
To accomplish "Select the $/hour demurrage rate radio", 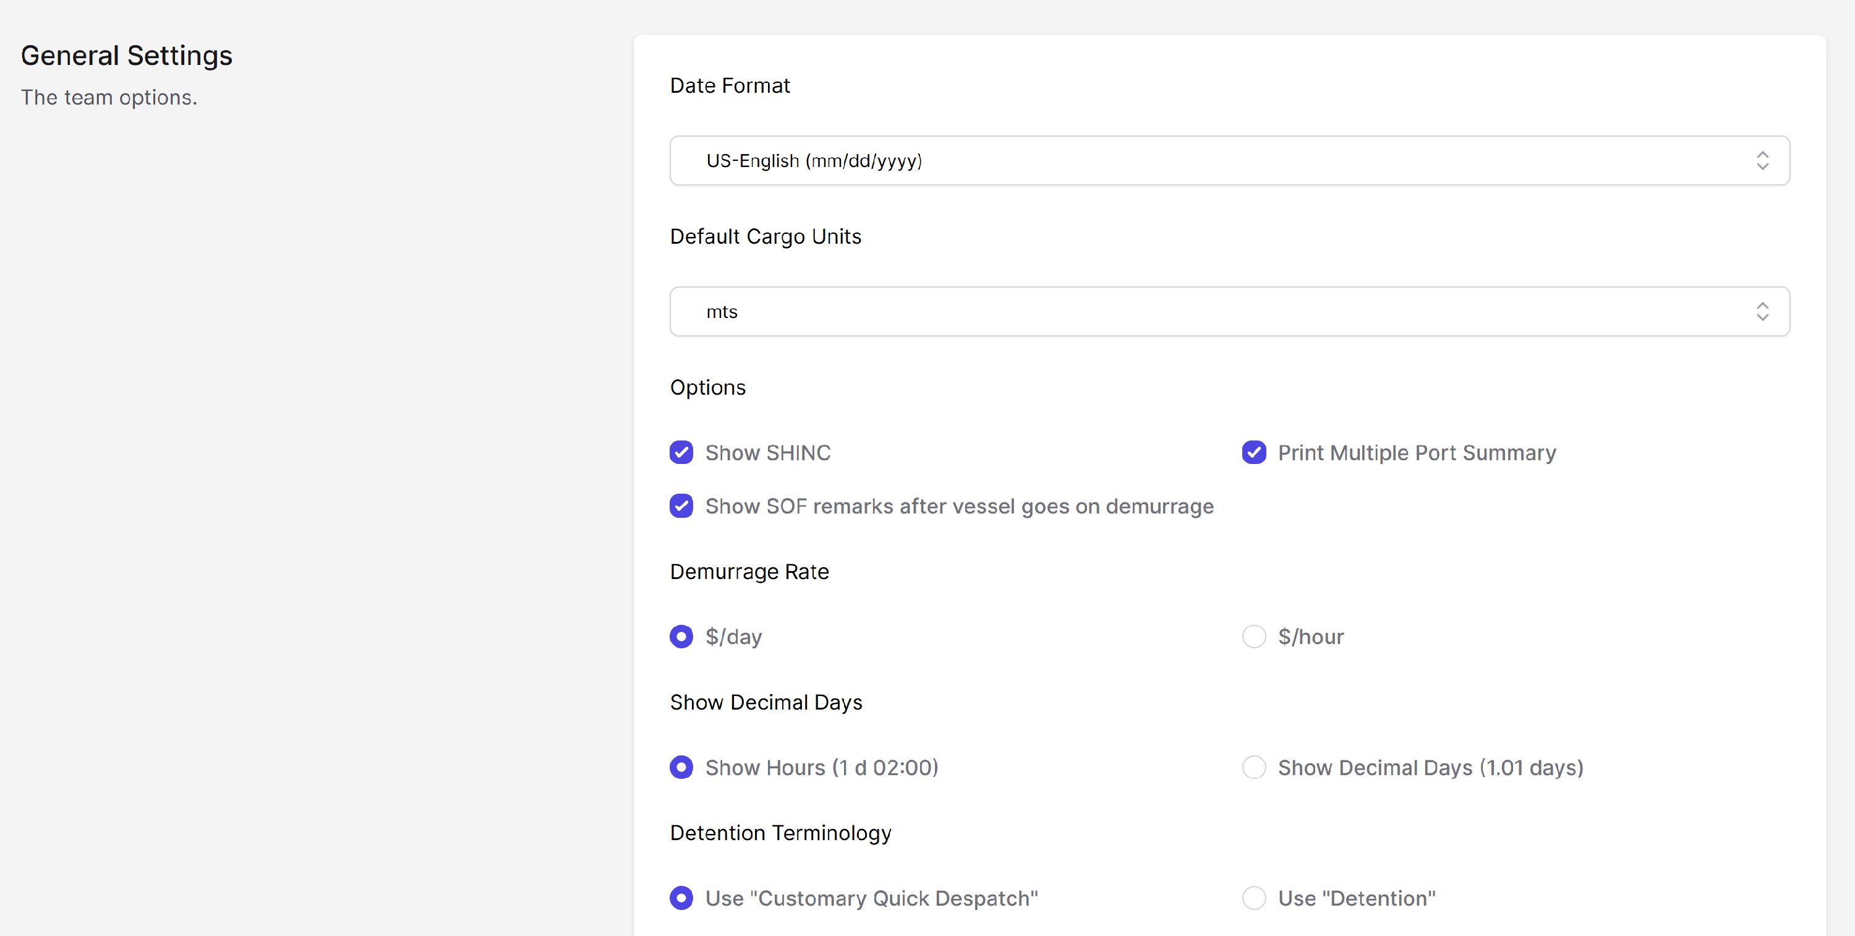I will 1253,636.
